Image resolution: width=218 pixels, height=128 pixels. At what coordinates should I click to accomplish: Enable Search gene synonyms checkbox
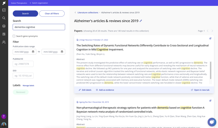[x=14, y=36]
